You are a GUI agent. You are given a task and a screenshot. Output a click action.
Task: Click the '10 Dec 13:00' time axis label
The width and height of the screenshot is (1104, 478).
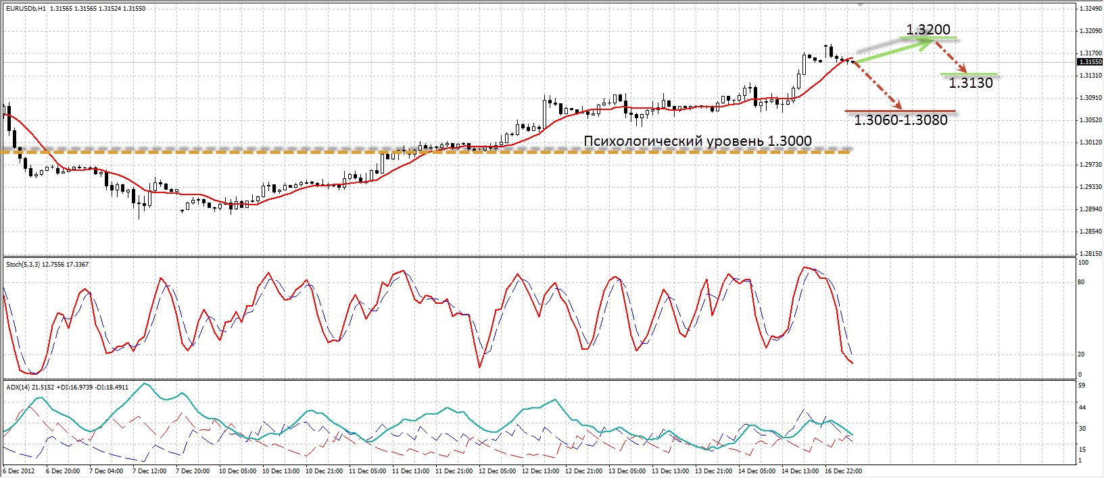click(x=281, y=471)
